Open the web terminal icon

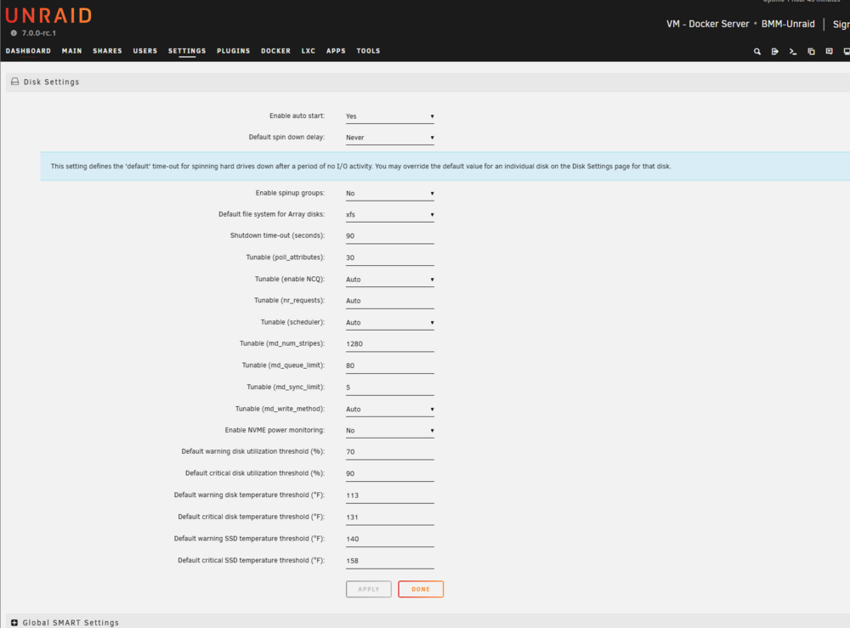click(x=792, y=52)
